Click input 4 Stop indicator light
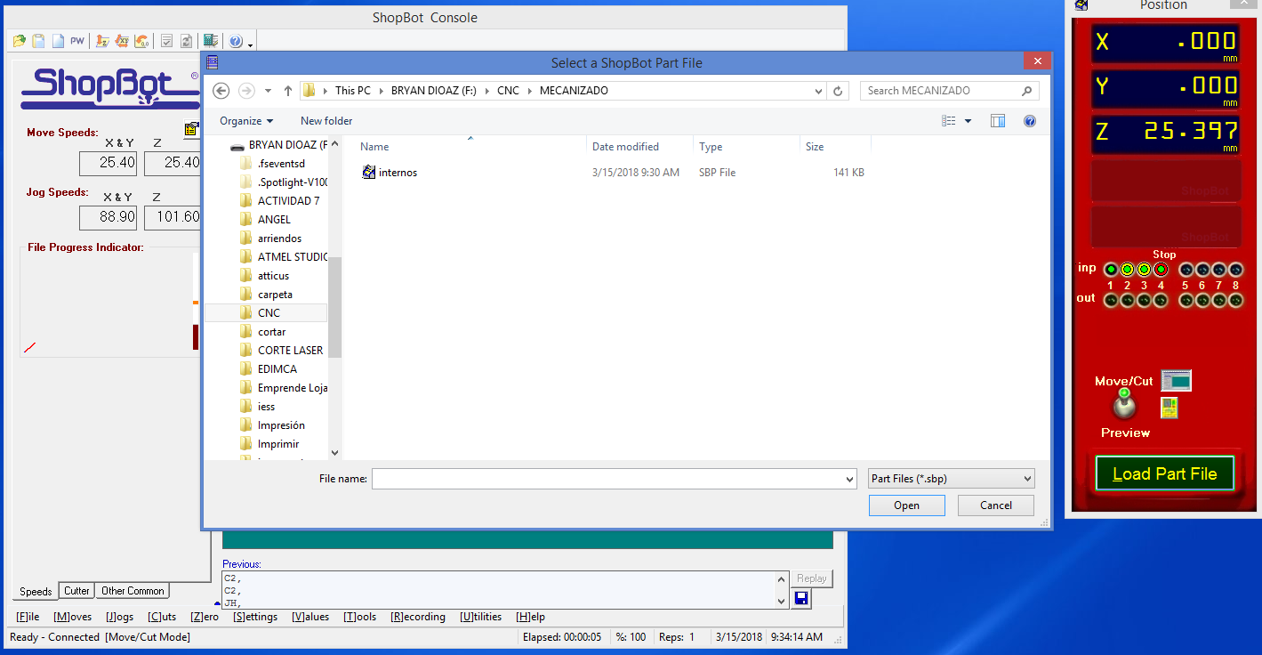Viewport: 1262px width, 655px height. click(1161, 269)
